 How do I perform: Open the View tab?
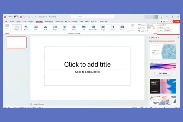coord(81,21)
